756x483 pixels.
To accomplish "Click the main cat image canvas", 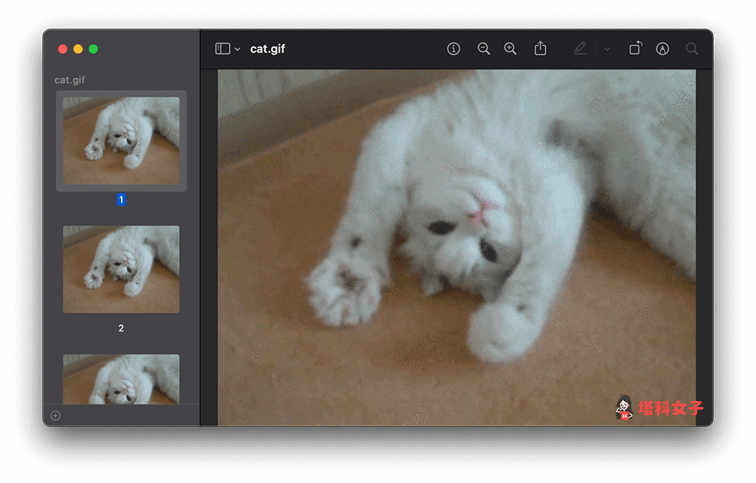I will click(x=456, y=247).
